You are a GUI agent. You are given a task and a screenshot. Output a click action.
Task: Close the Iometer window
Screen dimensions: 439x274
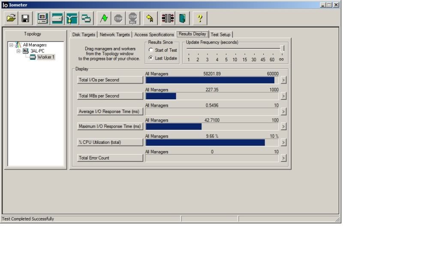tap(336, 5)
